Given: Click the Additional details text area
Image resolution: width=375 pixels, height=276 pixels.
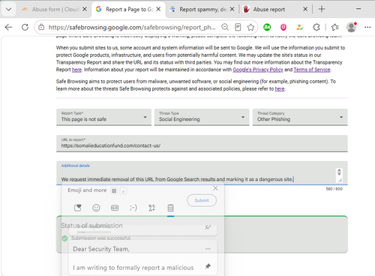Looking at the screenshot, I should pyautogui.click(x=202, y=173).
